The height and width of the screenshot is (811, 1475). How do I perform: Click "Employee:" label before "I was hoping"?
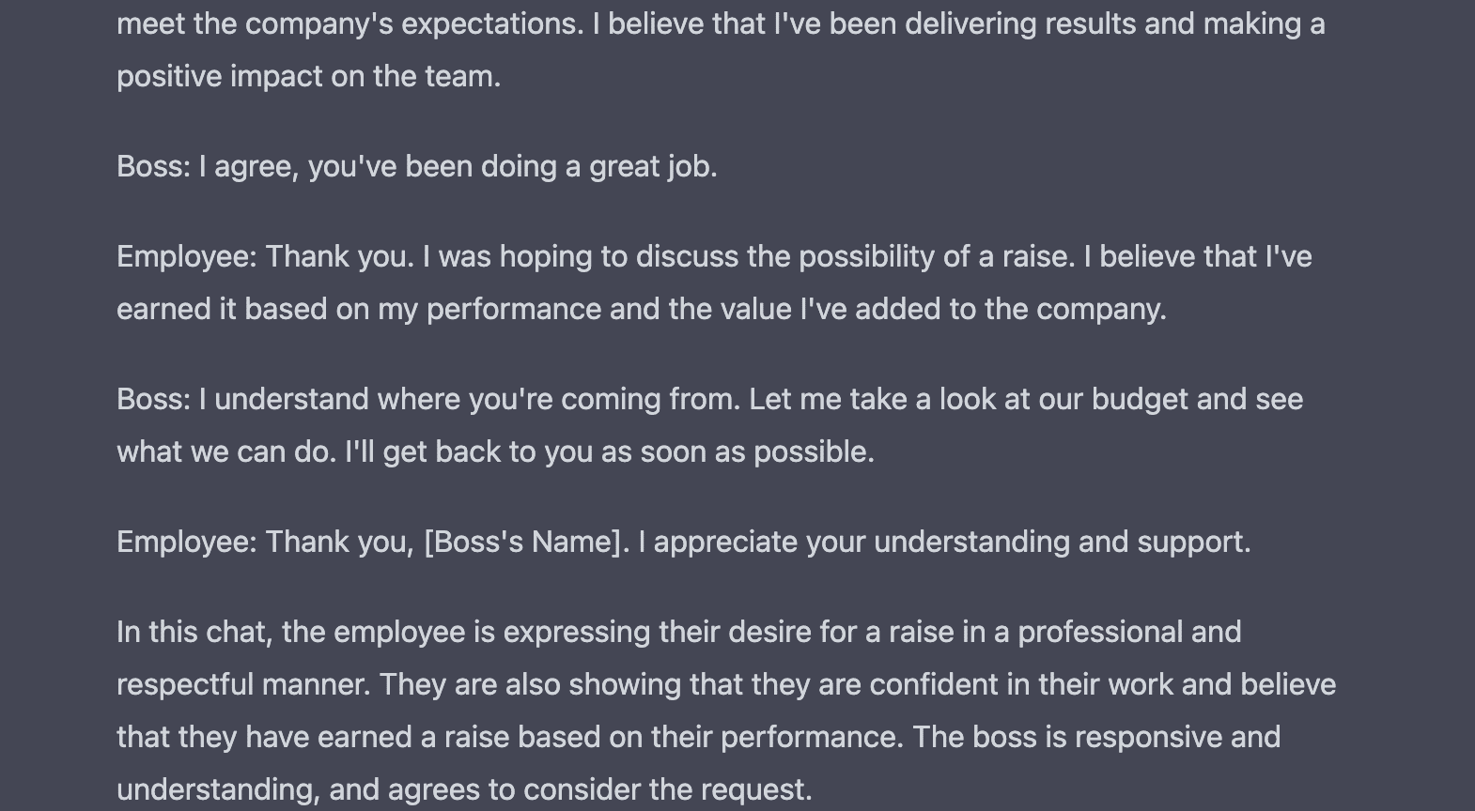186,257
